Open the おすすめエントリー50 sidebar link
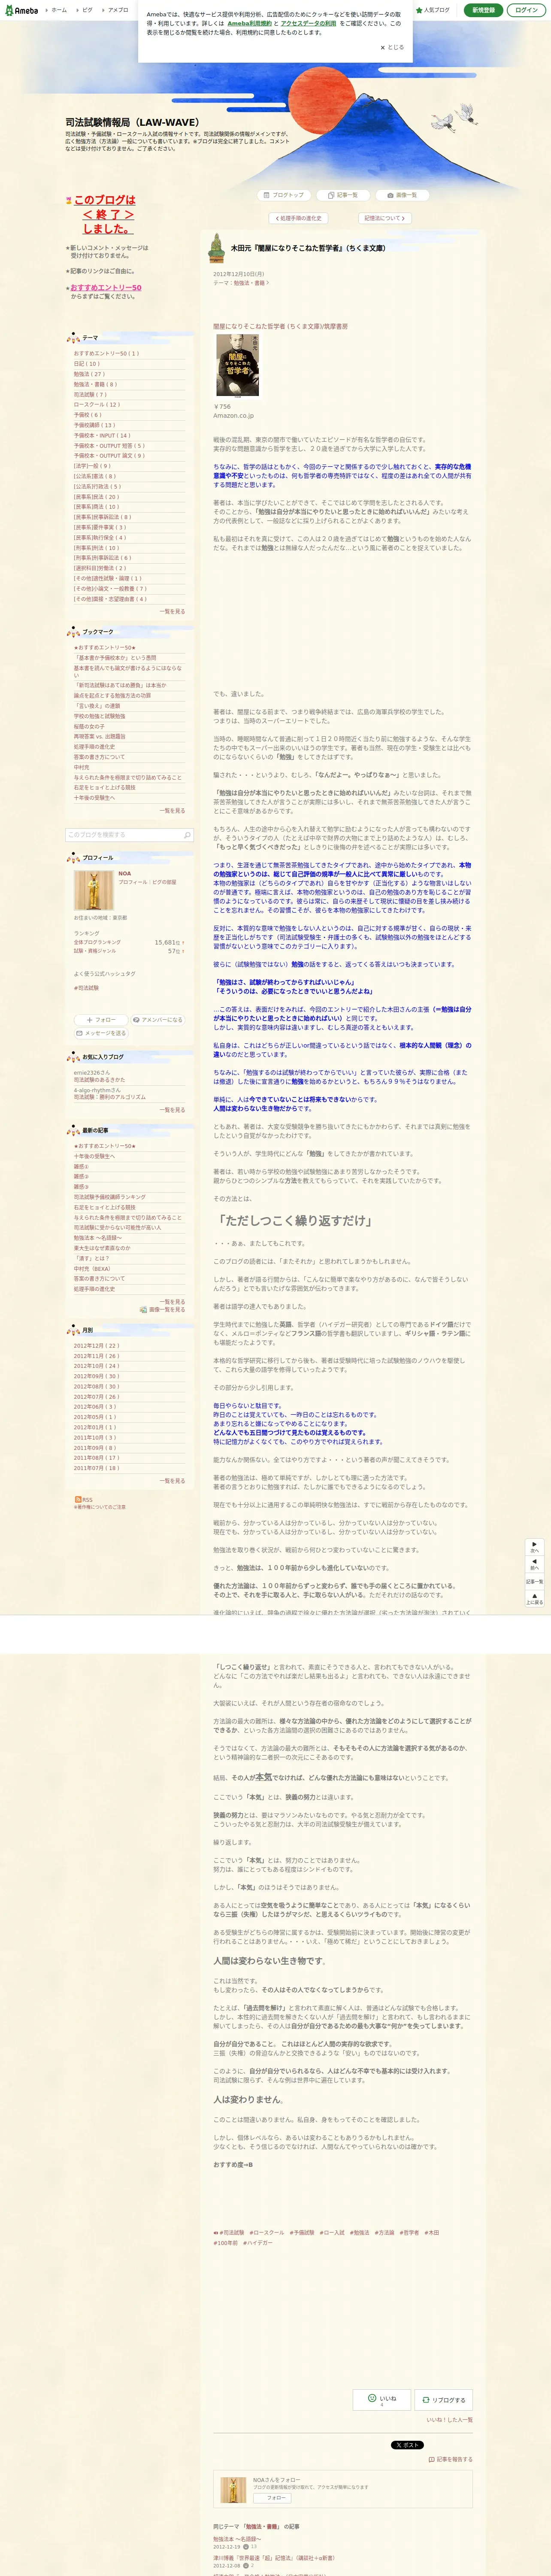The height and width of the screenshot is (2576, 551). click(x=105, y=288)
